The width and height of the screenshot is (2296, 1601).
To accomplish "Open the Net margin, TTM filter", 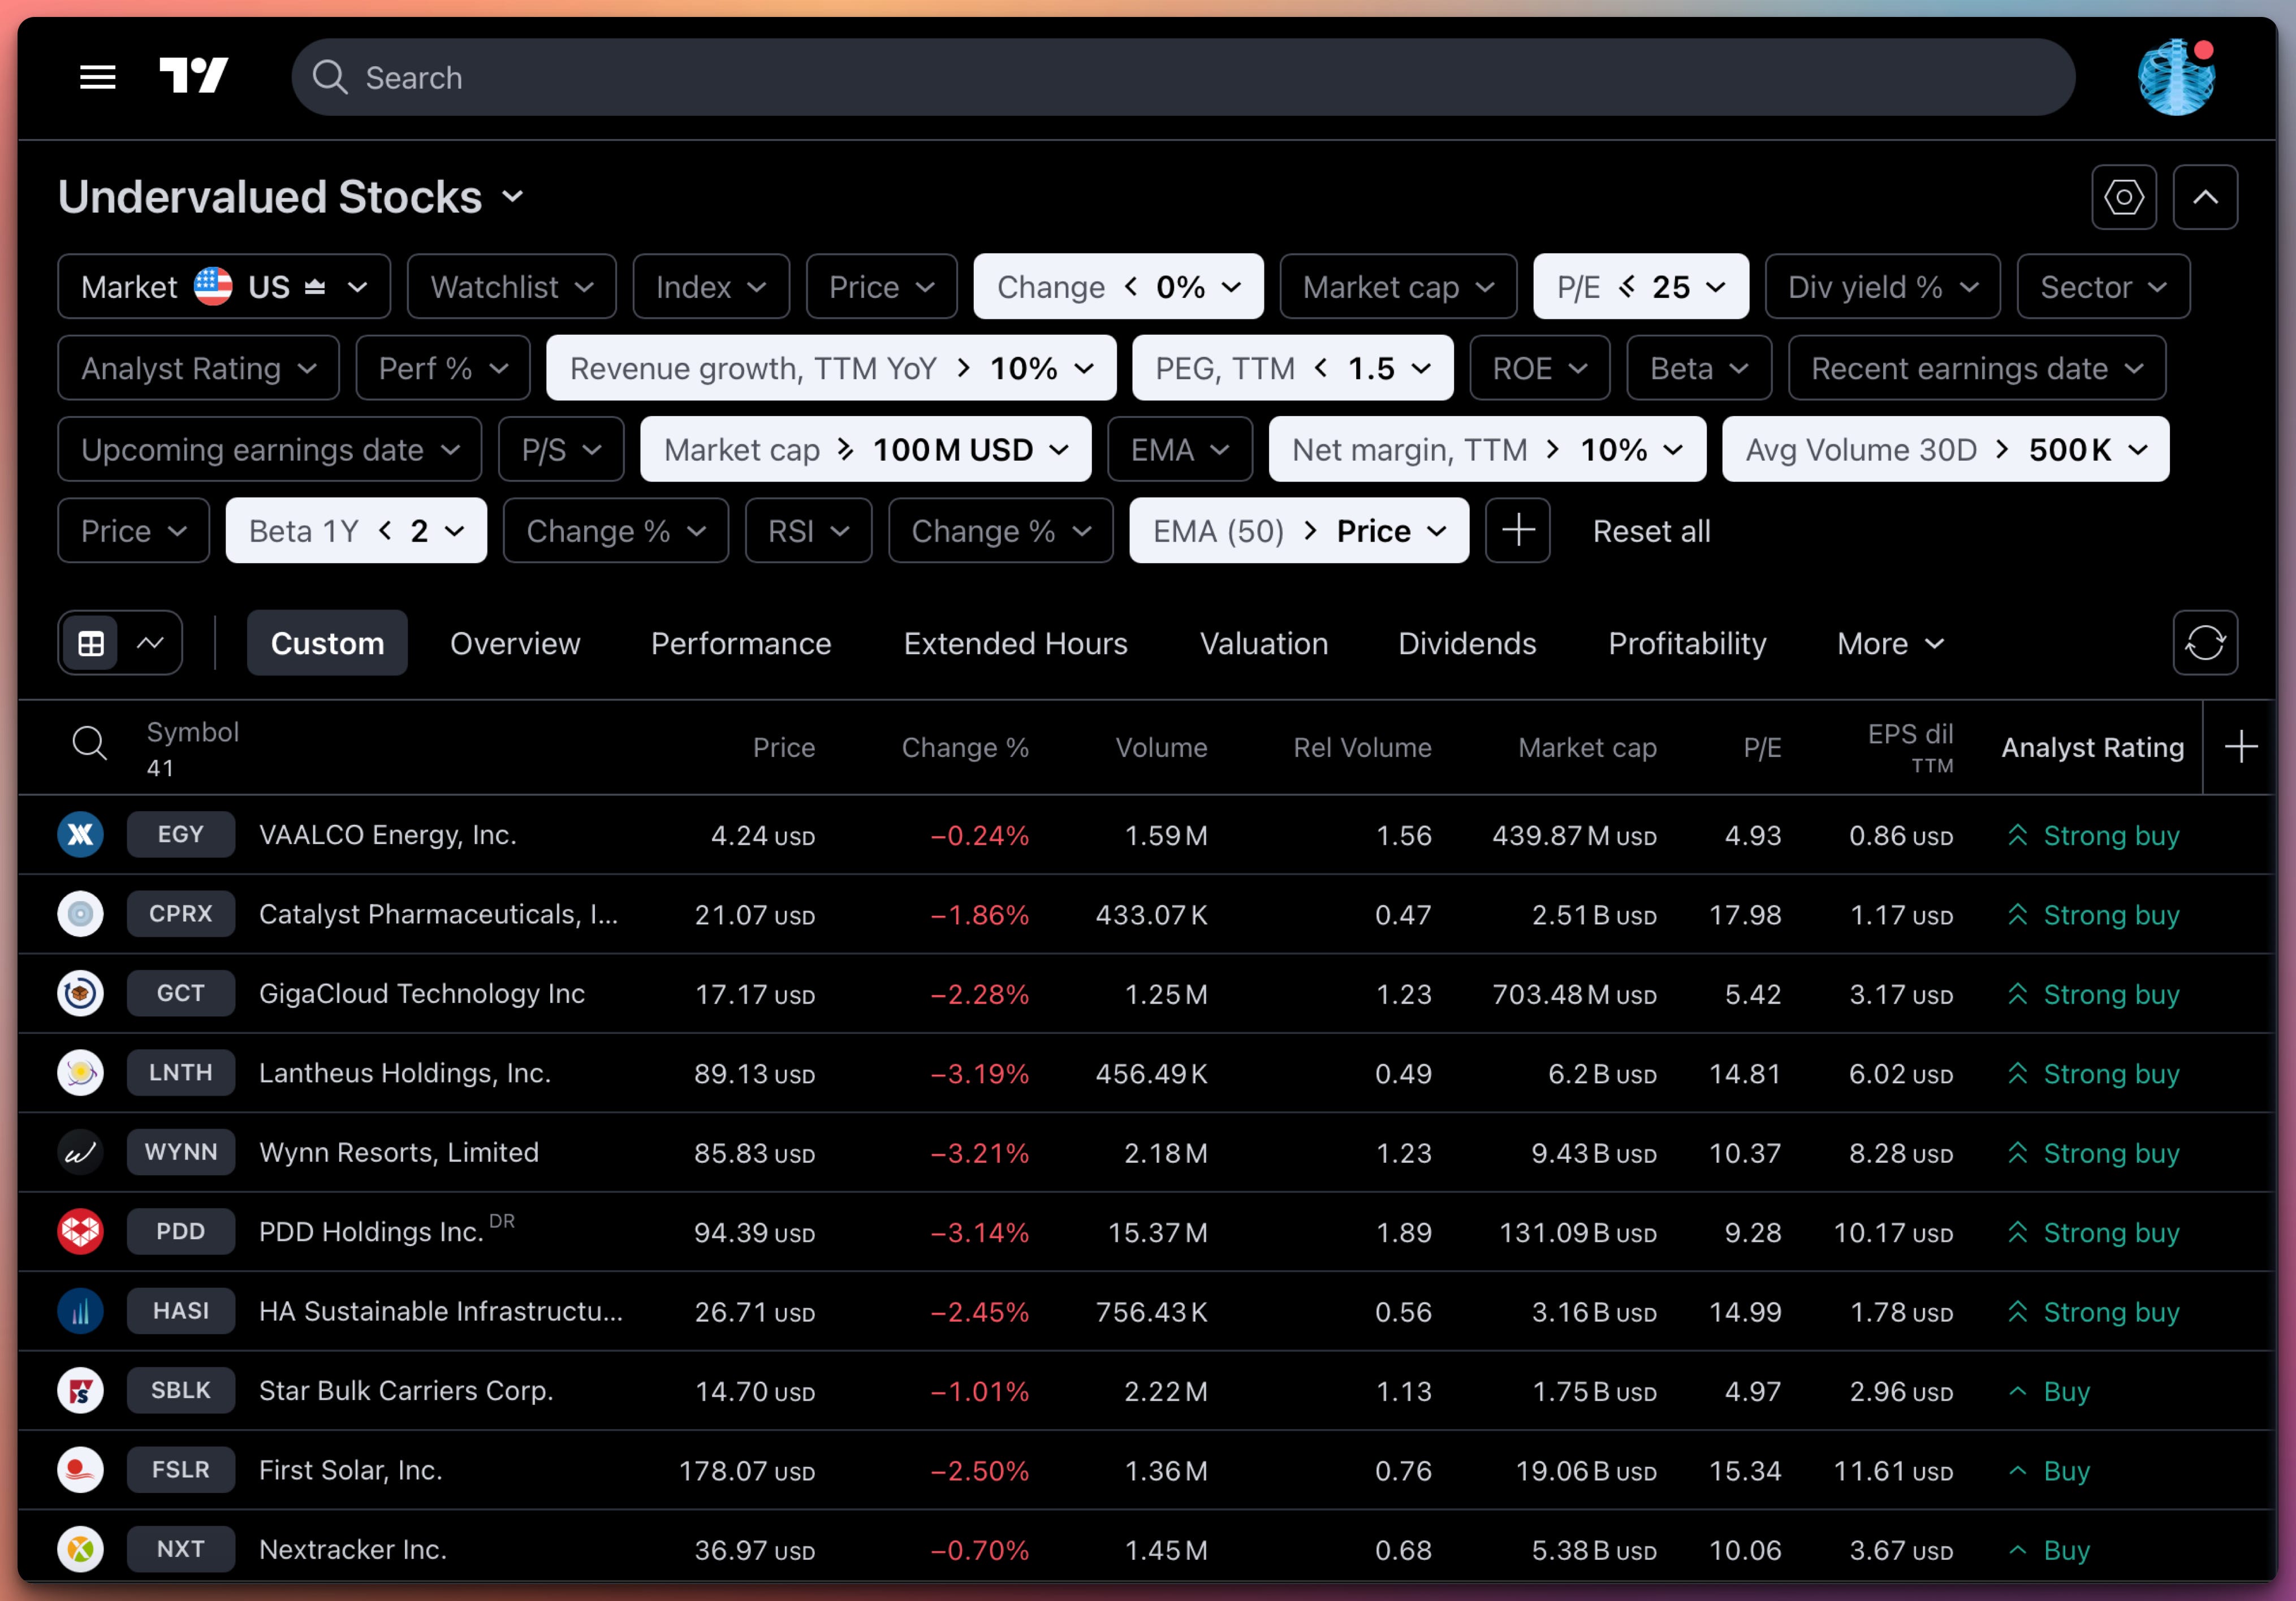I will (1487, 450).
